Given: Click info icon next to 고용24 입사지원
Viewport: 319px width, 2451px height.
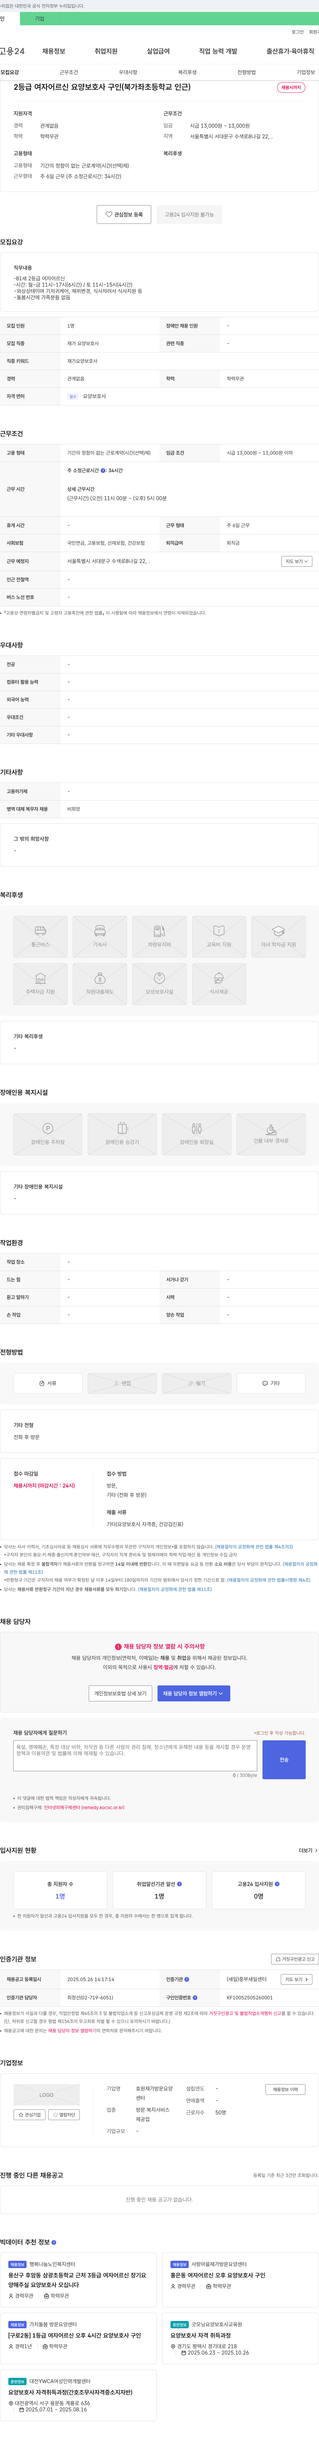Looking at the screenshot, I should click(x=277, y=1884).
